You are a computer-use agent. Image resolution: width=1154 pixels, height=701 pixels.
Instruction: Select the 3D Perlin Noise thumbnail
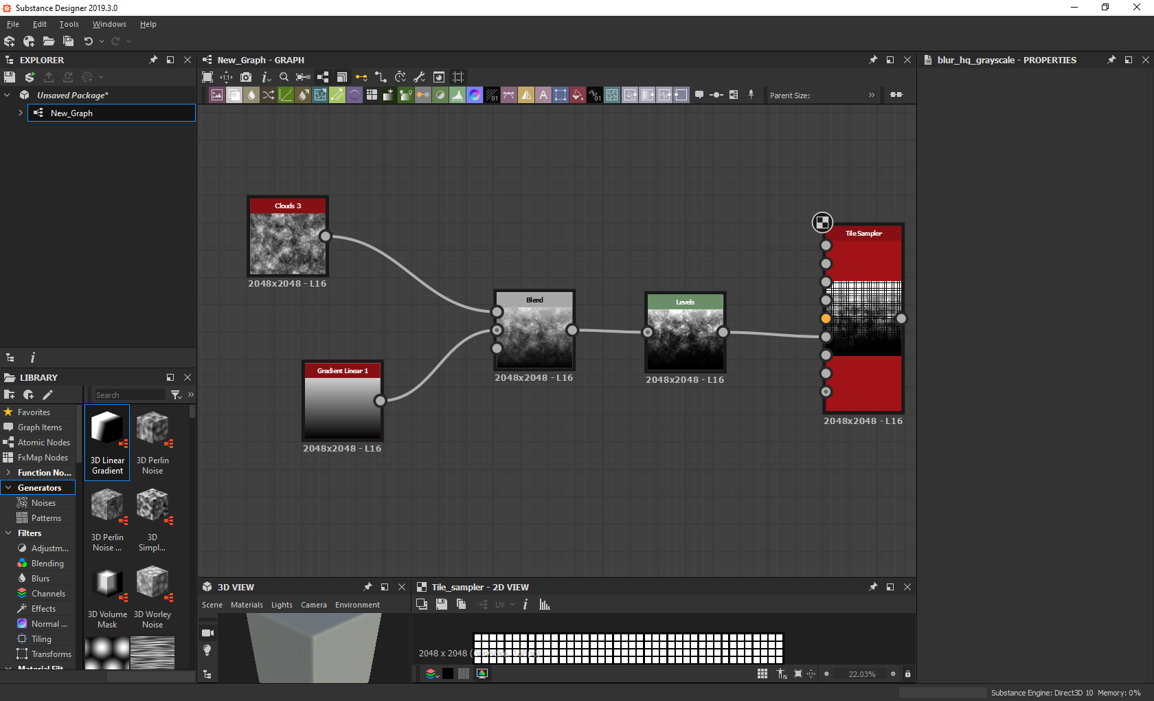pyautogui.click(x=152, y=443)
